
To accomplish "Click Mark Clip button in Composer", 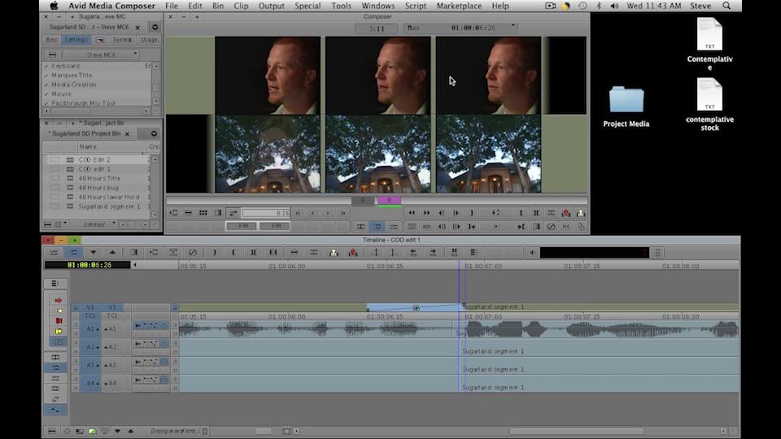I will click(x=536, y=213).
